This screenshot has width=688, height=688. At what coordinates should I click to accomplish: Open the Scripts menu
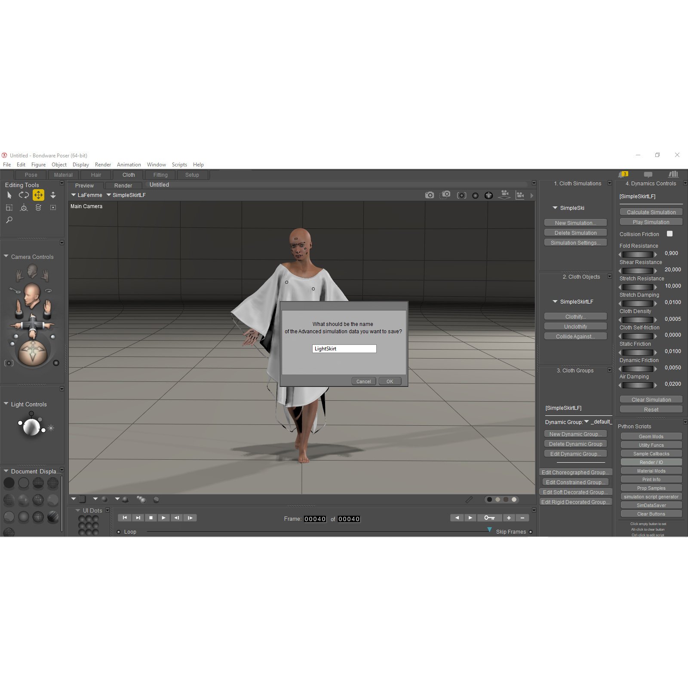click(x=179, y=165)
